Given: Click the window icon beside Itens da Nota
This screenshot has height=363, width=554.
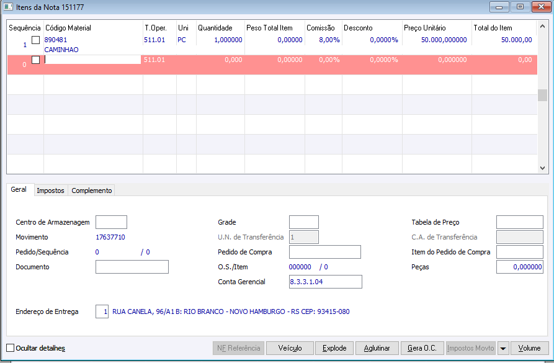Looking at the screenshot, I should pos(8,7).
